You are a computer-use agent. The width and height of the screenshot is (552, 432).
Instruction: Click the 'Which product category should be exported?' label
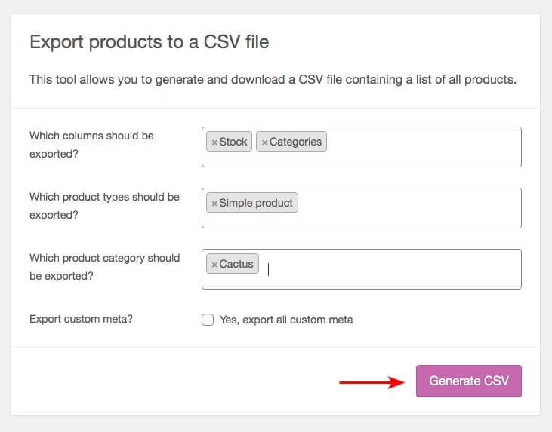tap(104, 267)
